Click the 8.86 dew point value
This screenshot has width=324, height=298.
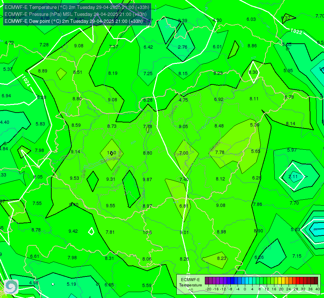pos(252,46)
